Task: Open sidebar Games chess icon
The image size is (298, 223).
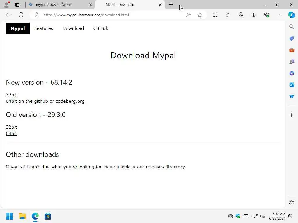Action: tap(292, 62)
